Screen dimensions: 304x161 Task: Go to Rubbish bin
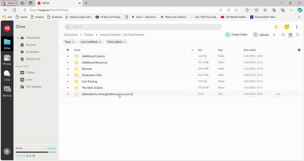click(33, 59)
